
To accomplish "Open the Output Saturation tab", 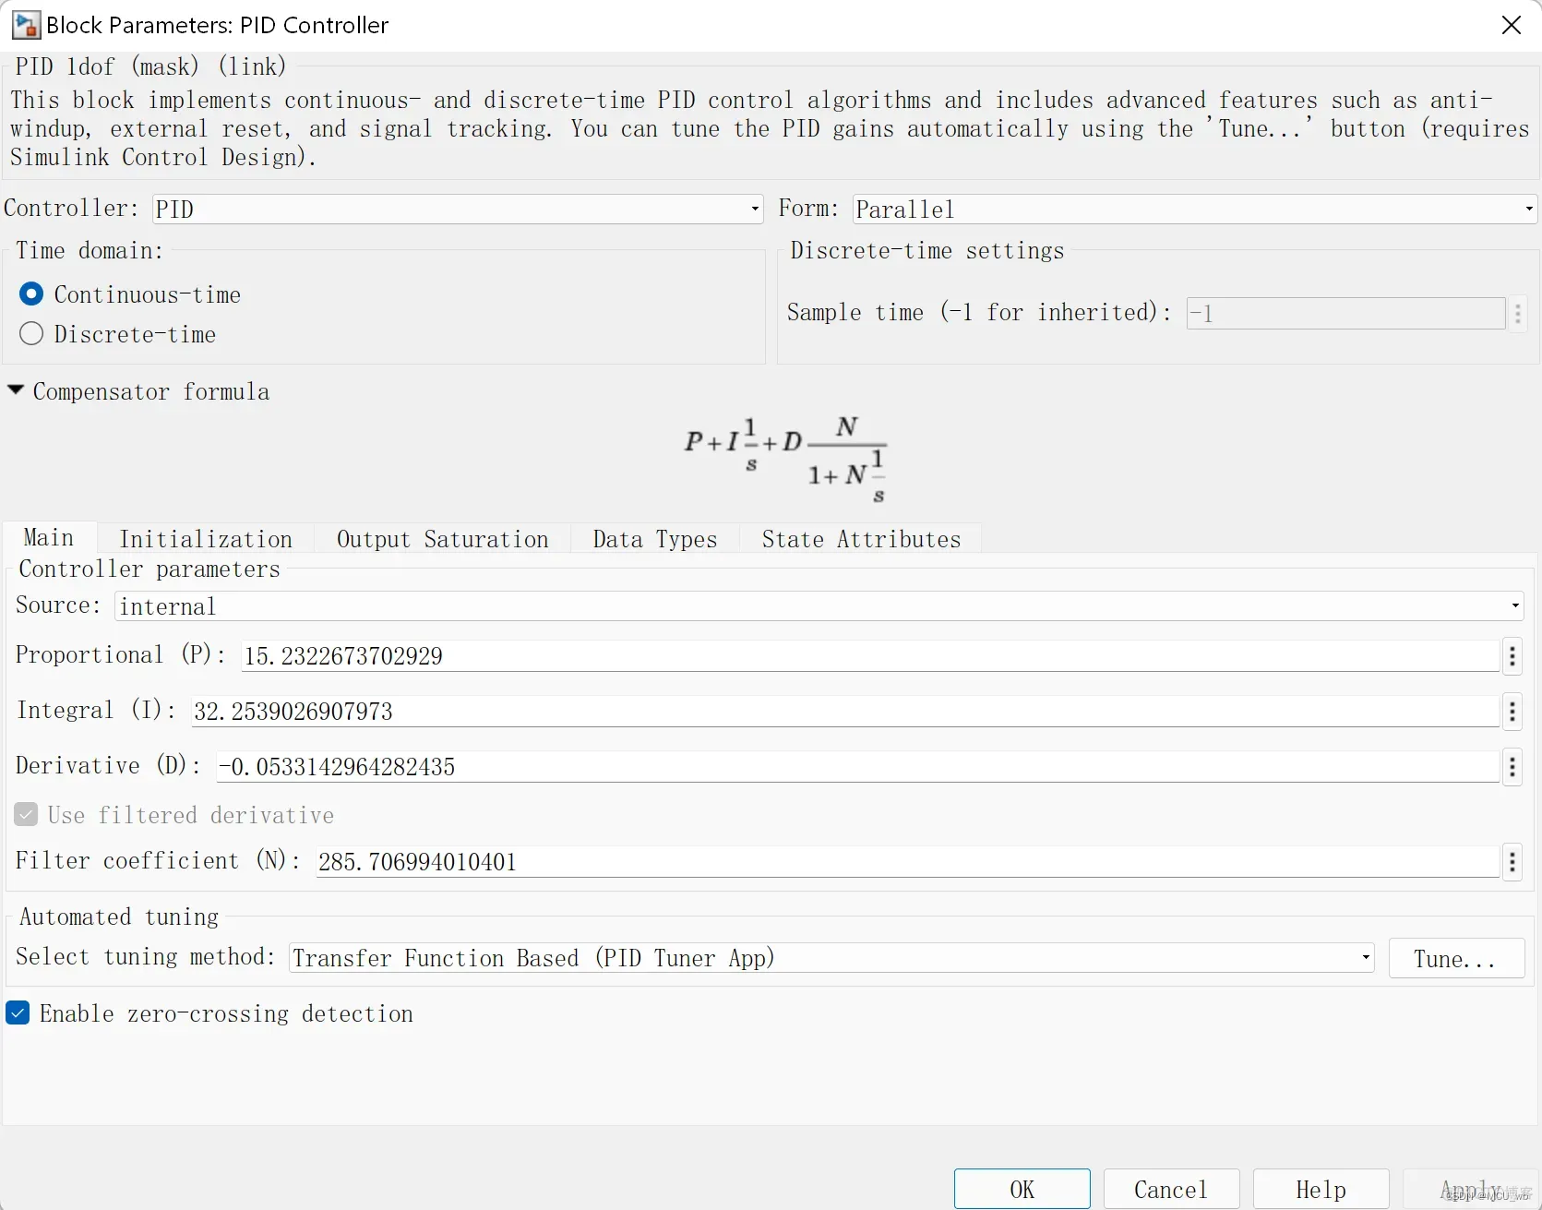I will [442, 539].
